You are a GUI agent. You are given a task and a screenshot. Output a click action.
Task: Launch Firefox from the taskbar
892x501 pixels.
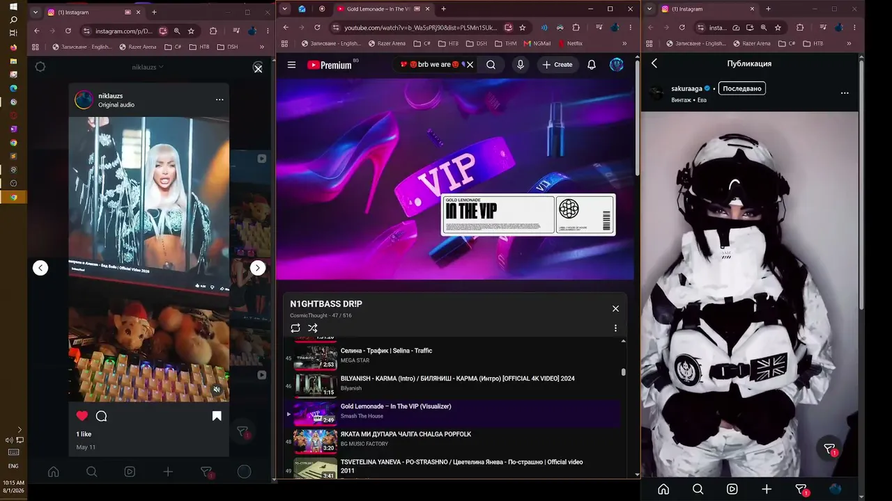click(x=13, y=47)
